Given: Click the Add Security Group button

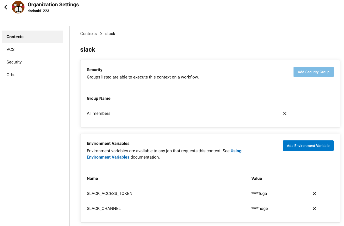Looking at the screenshot, I should pyautogui.click(x=313, y=72).
